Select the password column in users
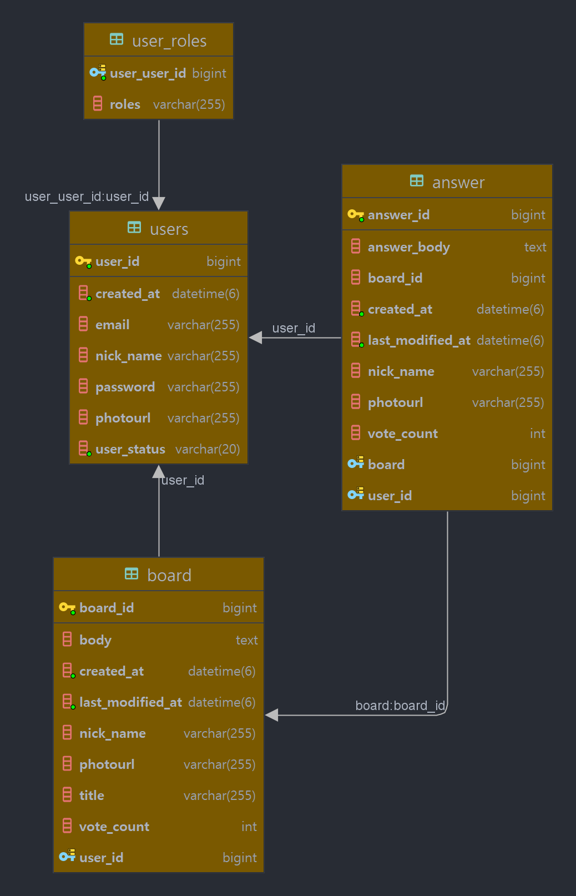The height and width of the screenshot is (896, 576). pos(125,387)
